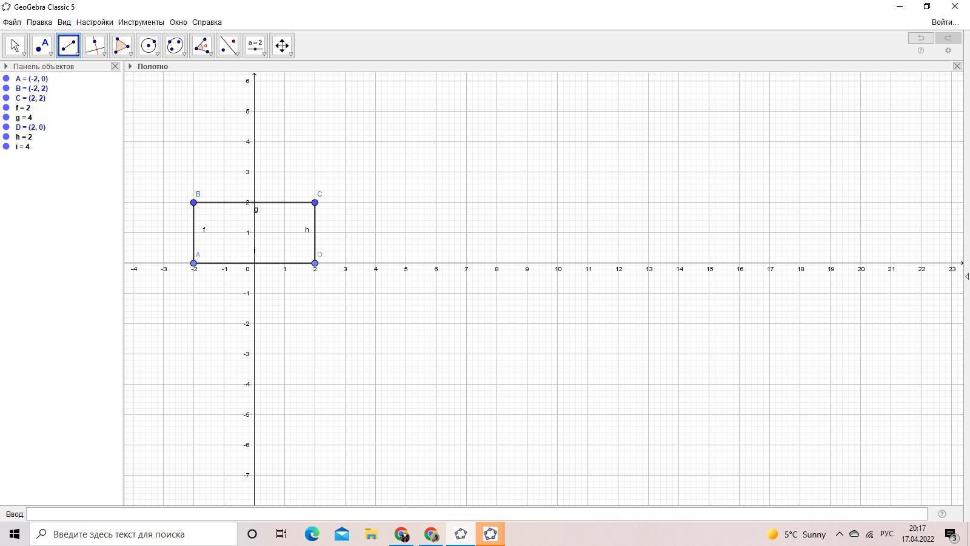The width and height of the screenshot is (970, 546).
Task: Click the Войти... sign-in button
Action: (945, 22)
